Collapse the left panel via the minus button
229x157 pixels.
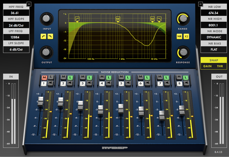tap(29, 4)
